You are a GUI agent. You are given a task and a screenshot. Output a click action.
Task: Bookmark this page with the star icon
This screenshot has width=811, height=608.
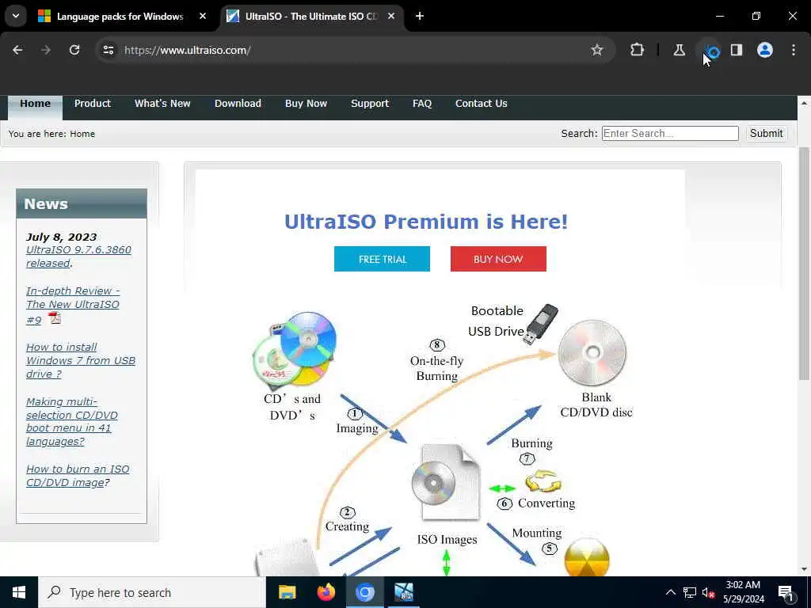tap(597, 50)
